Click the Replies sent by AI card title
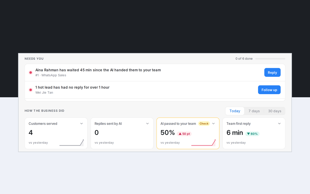Viewport: 310px width, 194px height. (x=108, y=124)
